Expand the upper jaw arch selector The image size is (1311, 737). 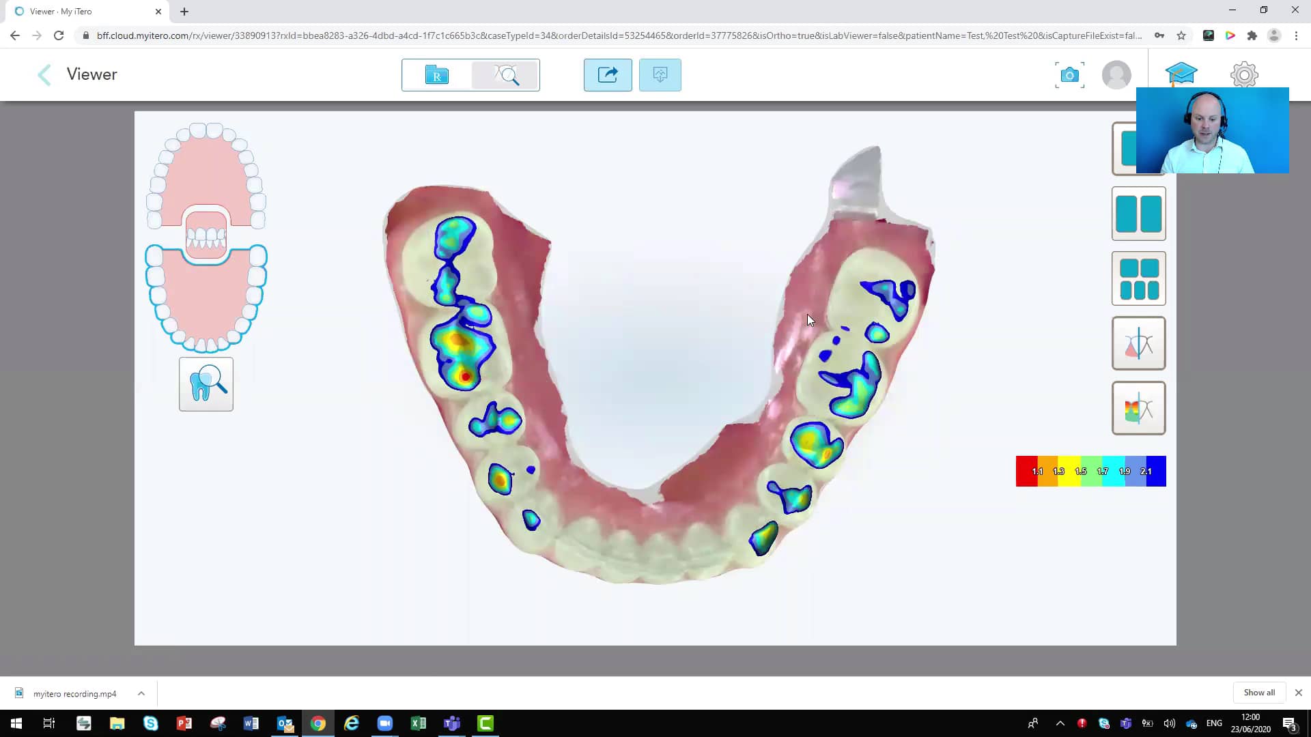[207, 173]
